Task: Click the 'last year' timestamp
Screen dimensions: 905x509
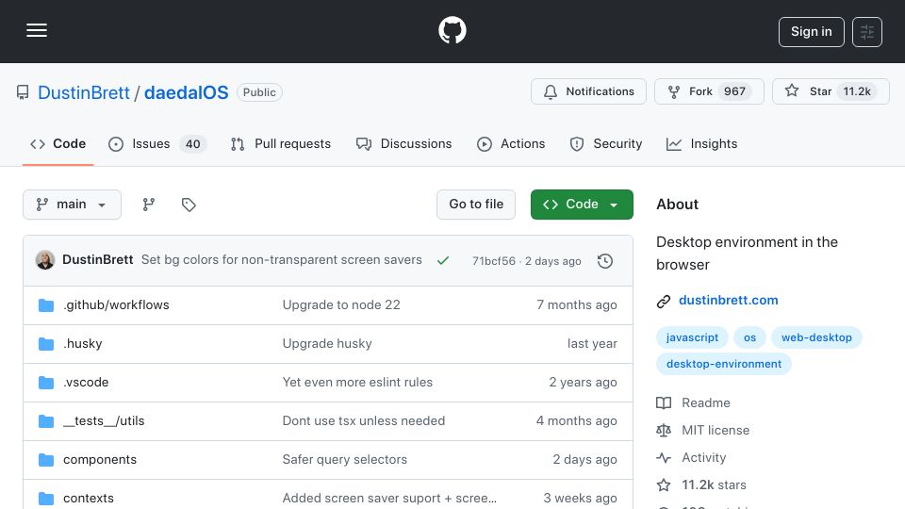Action: [592, 343]
